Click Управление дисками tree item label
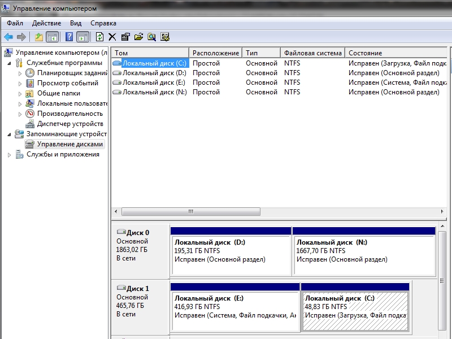 click(x=70, y=144)
